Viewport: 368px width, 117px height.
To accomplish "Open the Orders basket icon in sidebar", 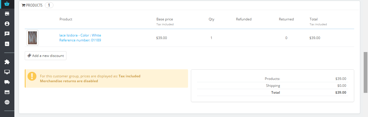I will point(7,4).
